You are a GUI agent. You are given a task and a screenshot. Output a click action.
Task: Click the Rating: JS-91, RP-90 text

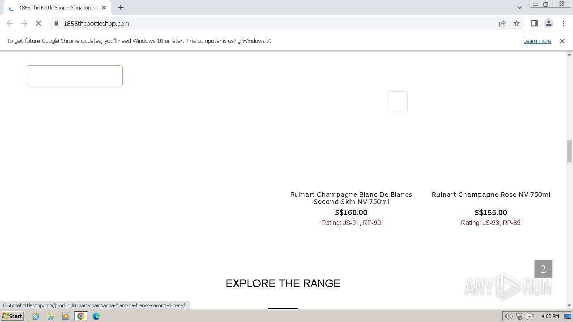(351, 223)
